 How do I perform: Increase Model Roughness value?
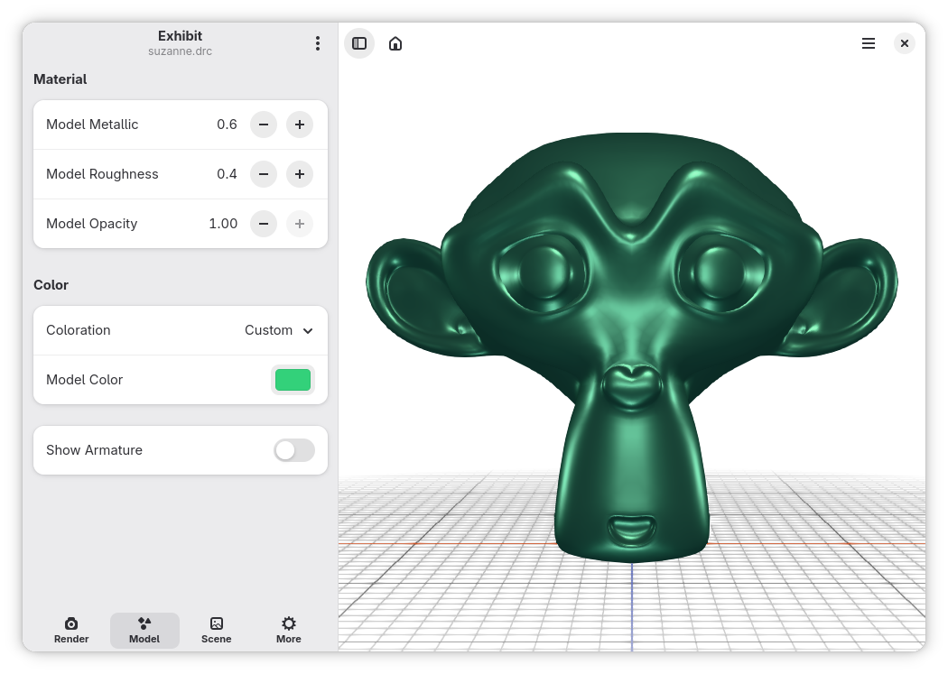point(300,174)
